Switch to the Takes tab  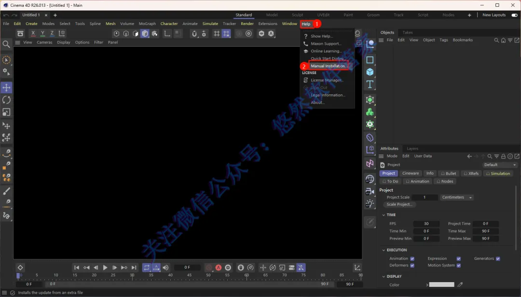407,32
